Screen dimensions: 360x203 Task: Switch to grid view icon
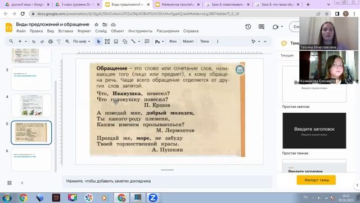point(10,183)
